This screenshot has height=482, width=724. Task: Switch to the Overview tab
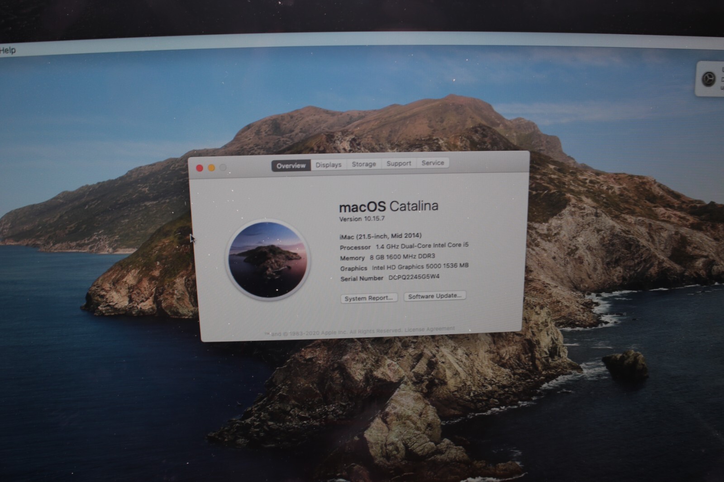(291, 166)
